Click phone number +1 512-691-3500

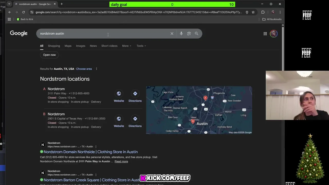click(95, 119)
